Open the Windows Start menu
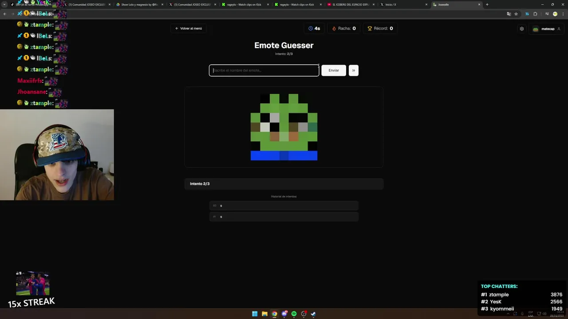 coord(255,314)
